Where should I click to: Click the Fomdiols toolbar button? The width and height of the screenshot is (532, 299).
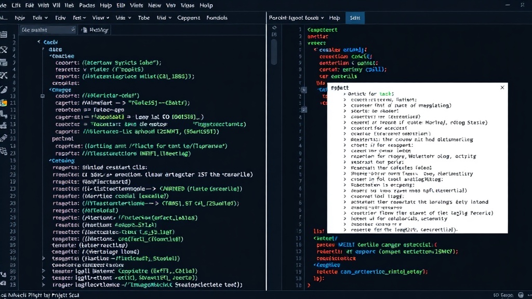(x=217, y=18)
